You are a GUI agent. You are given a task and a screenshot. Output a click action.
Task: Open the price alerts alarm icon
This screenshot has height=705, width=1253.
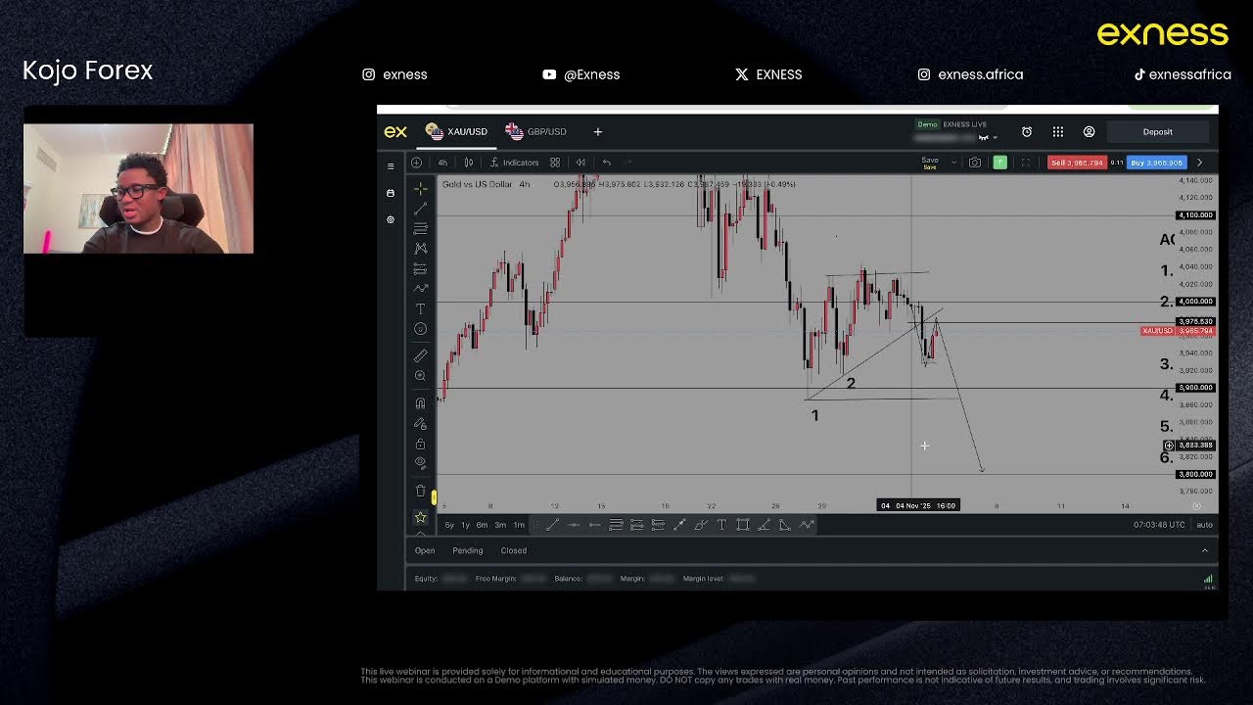[x=1027, y=131]
